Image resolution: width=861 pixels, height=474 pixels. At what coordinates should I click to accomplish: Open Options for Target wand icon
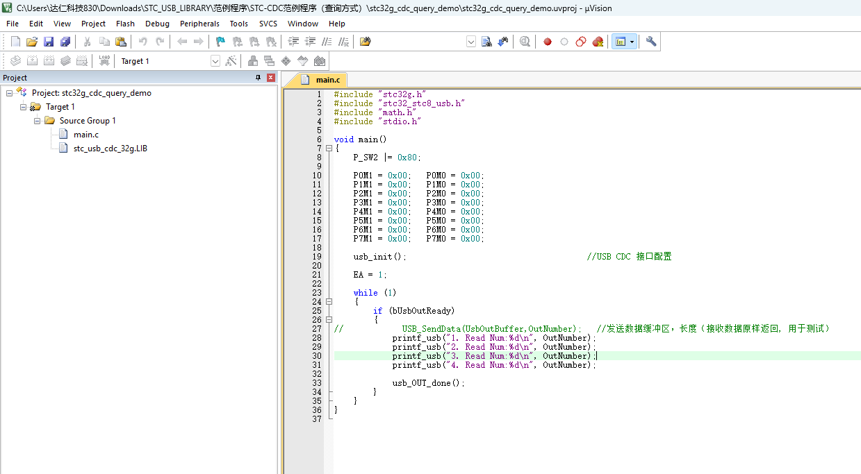click(x=232, y=61)
